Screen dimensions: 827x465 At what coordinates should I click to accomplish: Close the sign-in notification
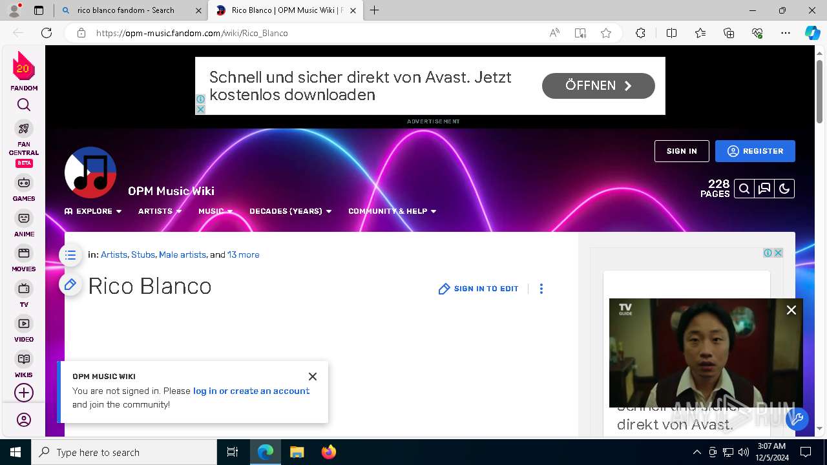[x=313, y=377]
